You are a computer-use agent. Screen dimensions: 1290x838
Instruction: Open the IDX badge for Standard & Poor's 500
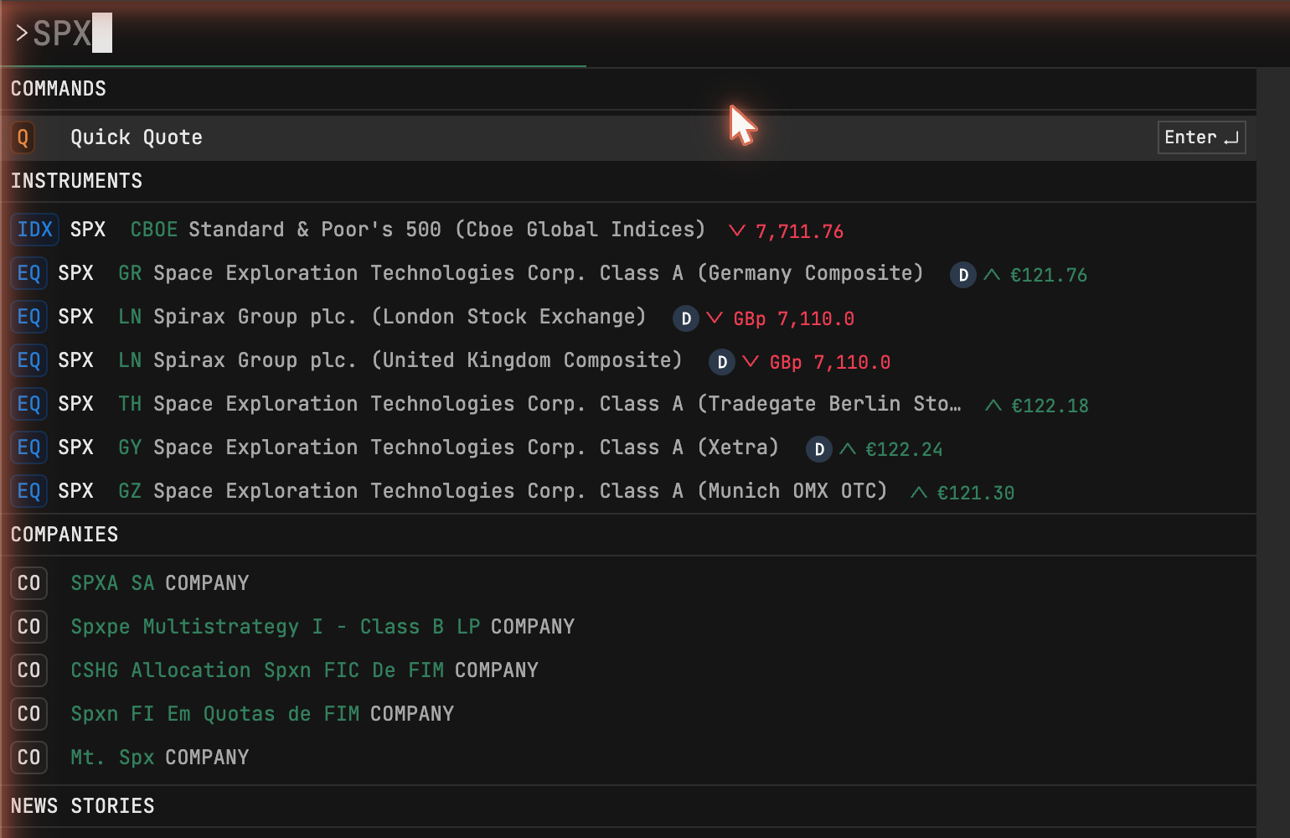[35, 230]
